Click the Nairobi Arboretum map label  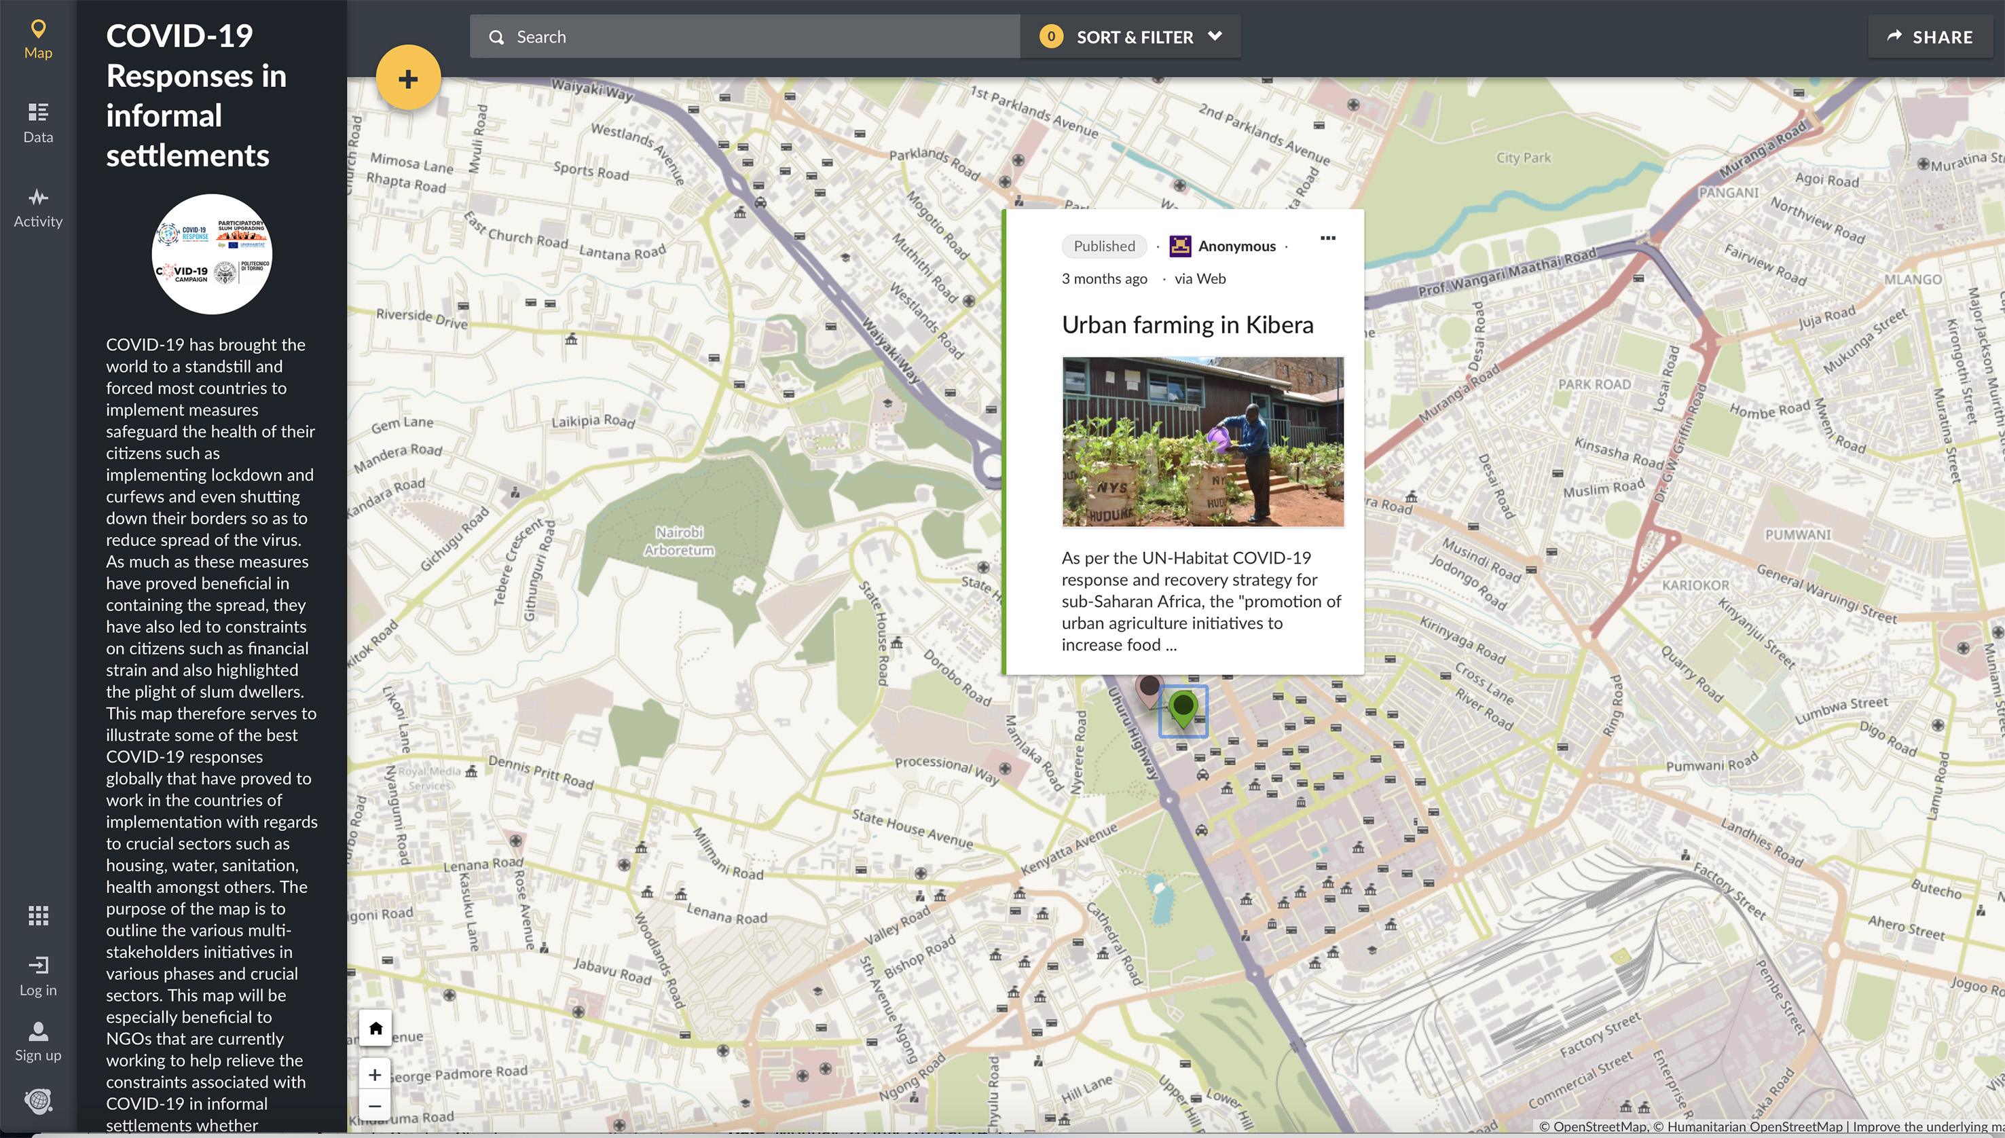click(679, 541)
